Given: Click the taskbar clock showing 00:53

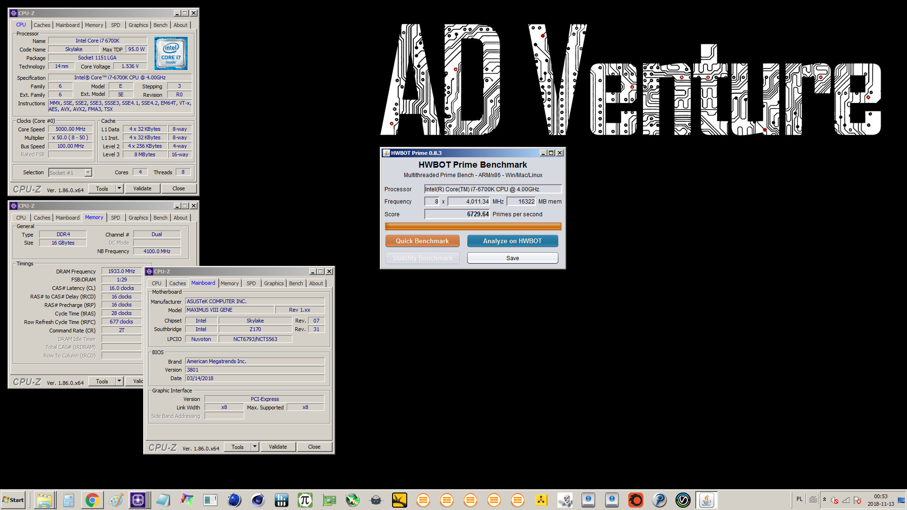Looking at the screenshot, I should coord(881,500).
